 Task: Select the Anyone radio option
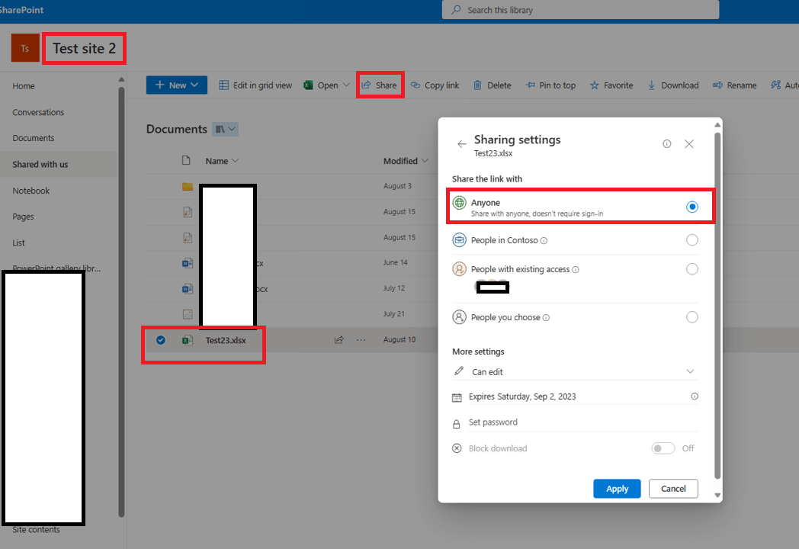[692, 207]
